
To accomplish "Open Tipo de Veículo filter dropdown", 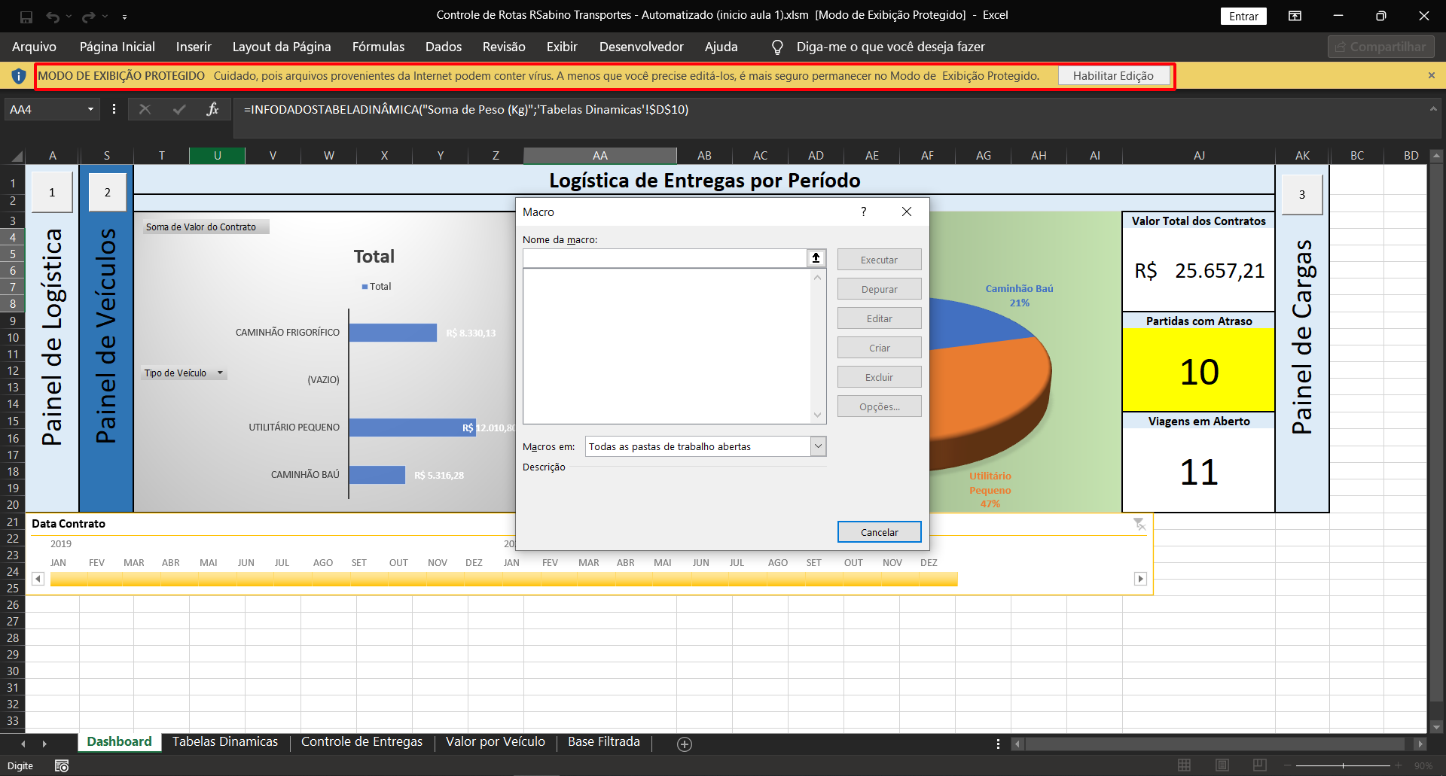I will coord(220,373).
